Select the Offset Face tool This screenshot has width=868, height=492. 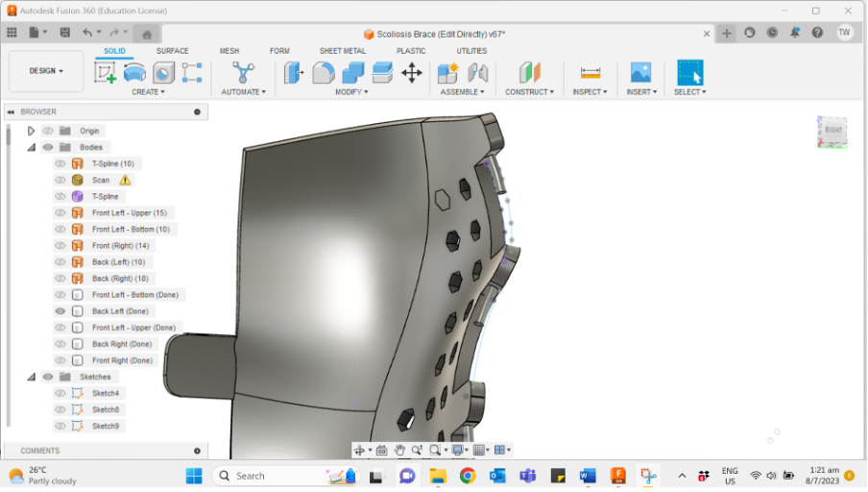point(382,73)
